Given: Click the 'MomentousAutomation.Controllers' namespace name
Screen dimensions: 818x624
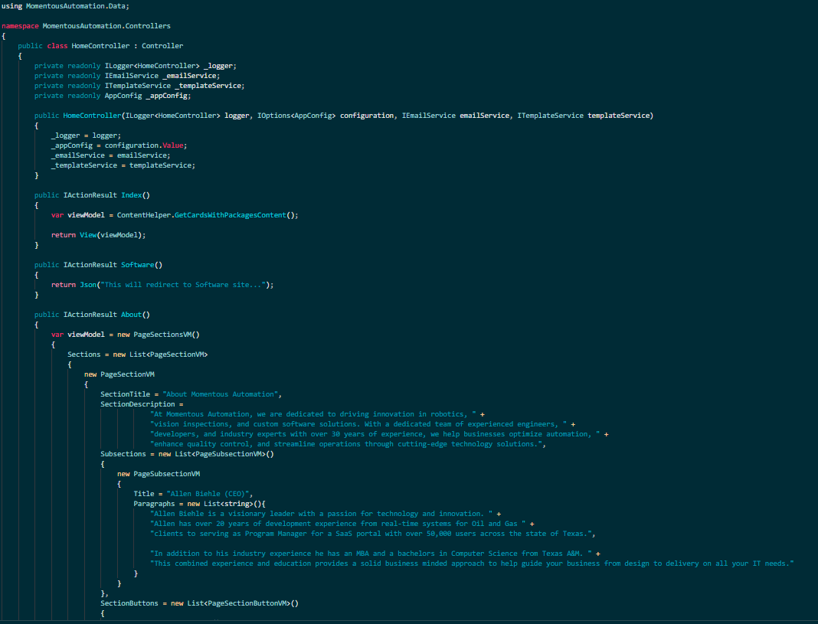Looking at the screenshot, I should click(106, 25).
